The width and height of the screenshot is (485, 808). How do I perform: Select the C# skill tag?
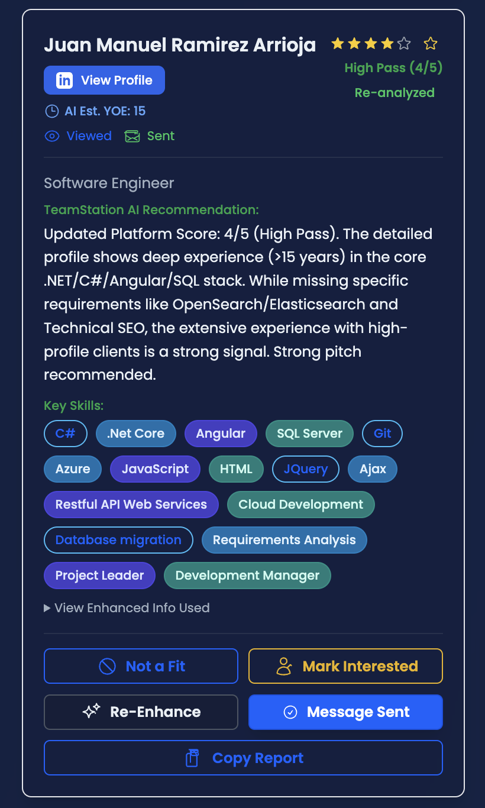pyautogui.click(x=66, y=434)
